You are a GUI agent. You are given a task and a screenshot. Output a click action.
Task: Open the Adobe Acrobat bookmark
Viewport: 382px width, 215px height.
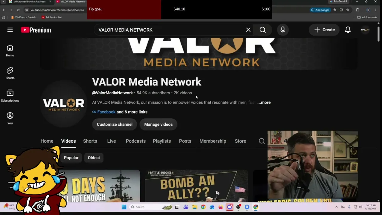tap(52, 17)
